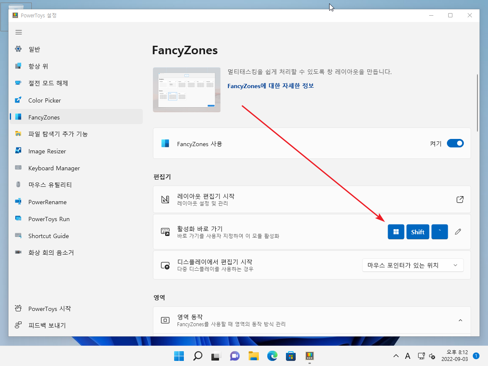Click the Color Picker eyedropper icon
The image size is (488, 366).
[18, 100]
